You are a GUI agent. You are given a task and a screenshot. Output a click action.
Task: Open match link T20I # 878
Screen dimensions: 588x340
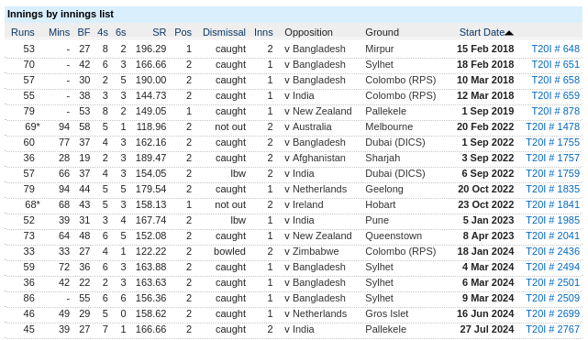[556, 111]
